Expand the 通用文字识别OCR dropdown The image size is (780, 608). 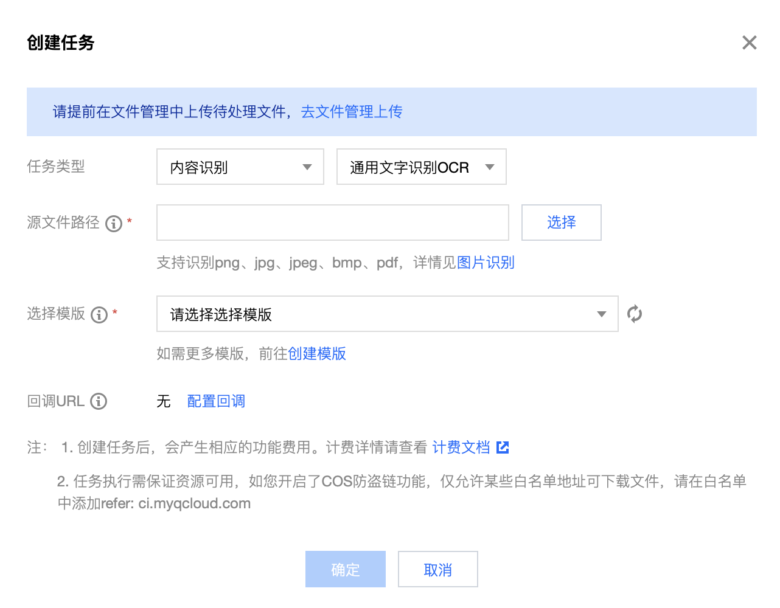pyautogui.click(x=422, y=167)
